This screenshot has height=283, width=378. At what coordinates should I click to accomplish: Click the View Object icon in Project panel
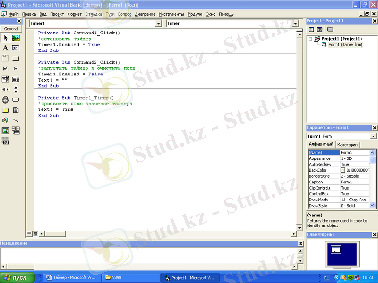pyautogui.click(x=320, y=29)
